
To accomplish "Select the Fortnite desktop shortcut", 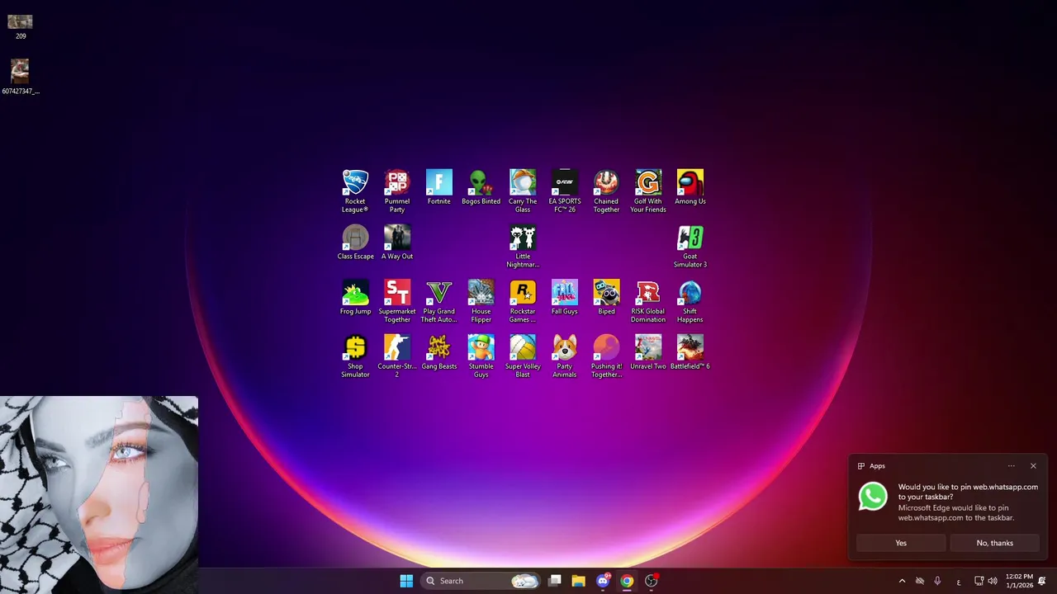I will click(x=439, y=187).
